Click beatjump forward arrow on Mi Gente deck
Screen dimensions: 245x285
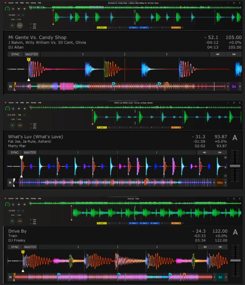[x=234, y=54]
